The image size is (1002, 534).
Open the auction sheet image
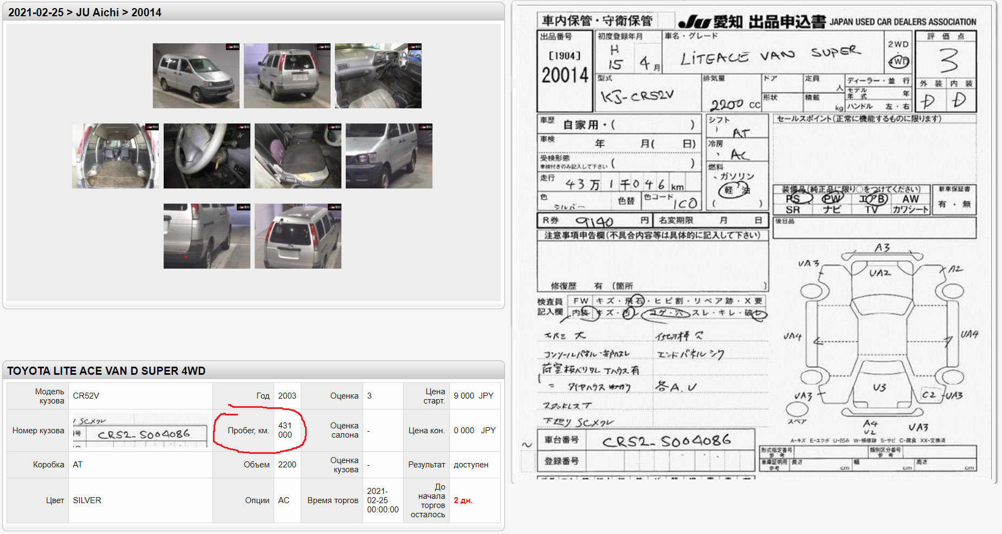click(754, 243)
